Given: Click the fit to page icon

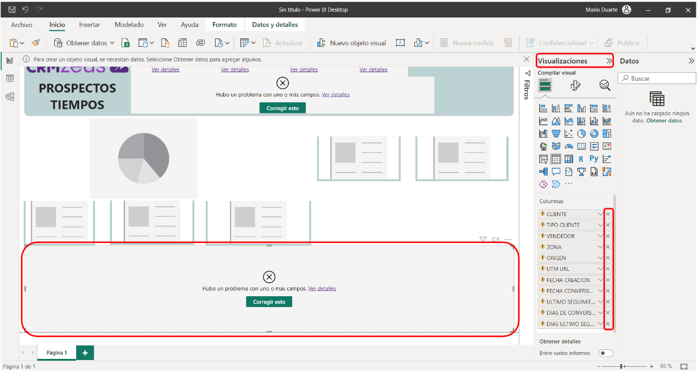Looking at the screenshot, I should [684, 366].
